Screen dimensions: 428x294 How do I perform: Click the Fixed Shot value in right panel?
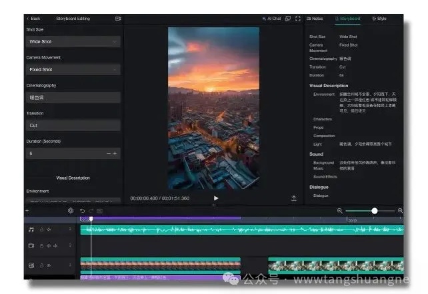[348, 45]
